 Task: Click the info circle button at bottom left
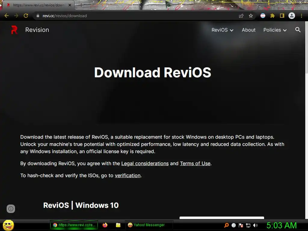pyautogui.click(x=11, y=209)
